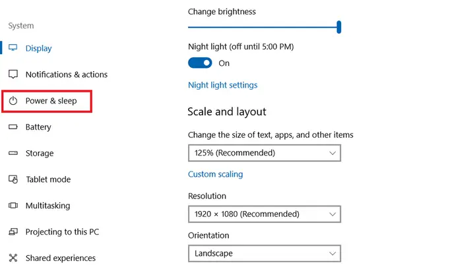Screen dimensions: 475x267
Task: Click the Storage drive icon
Action: (13, 153)
